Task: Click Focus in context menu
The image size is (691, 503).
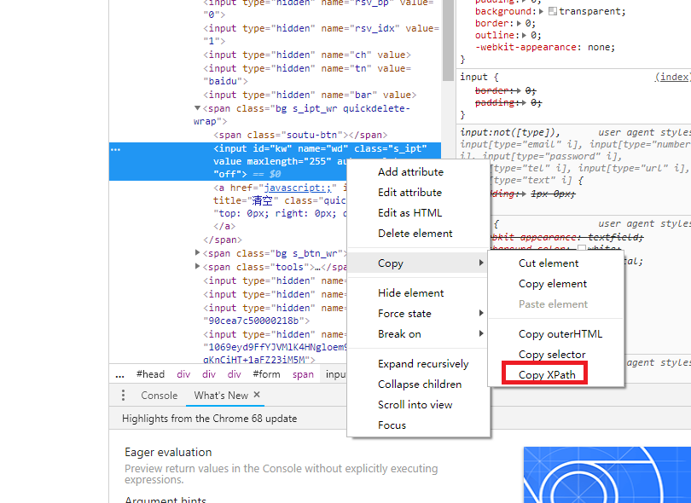Action: [392, 425]
